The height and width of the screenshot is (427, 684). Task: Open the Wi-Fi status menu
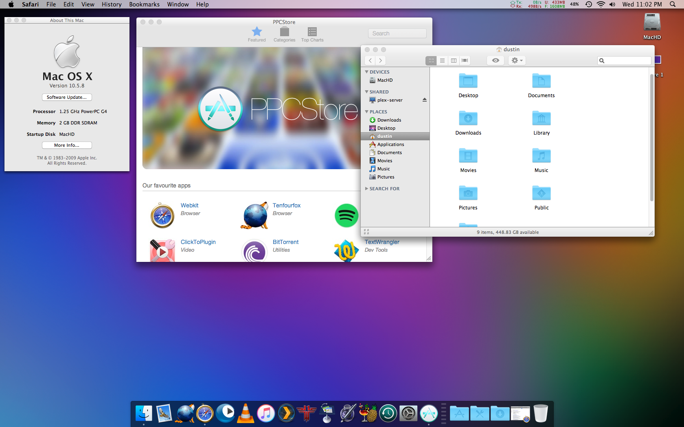[601, 4]
